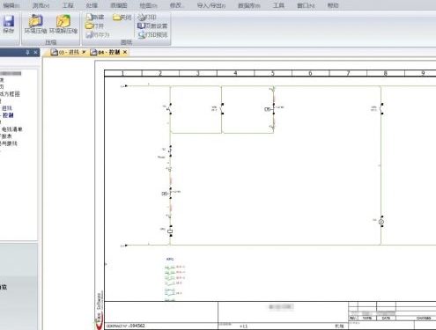Toggle the side panel auto-hide pin
Image resolution: width=436 pixels, height=330 pixels.
coord(27,52)
